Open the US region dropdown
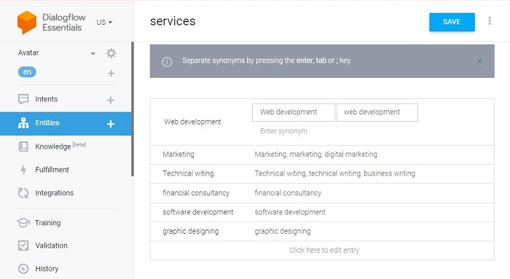This screenshot has width=510, height=279. [x=104, y=22]
